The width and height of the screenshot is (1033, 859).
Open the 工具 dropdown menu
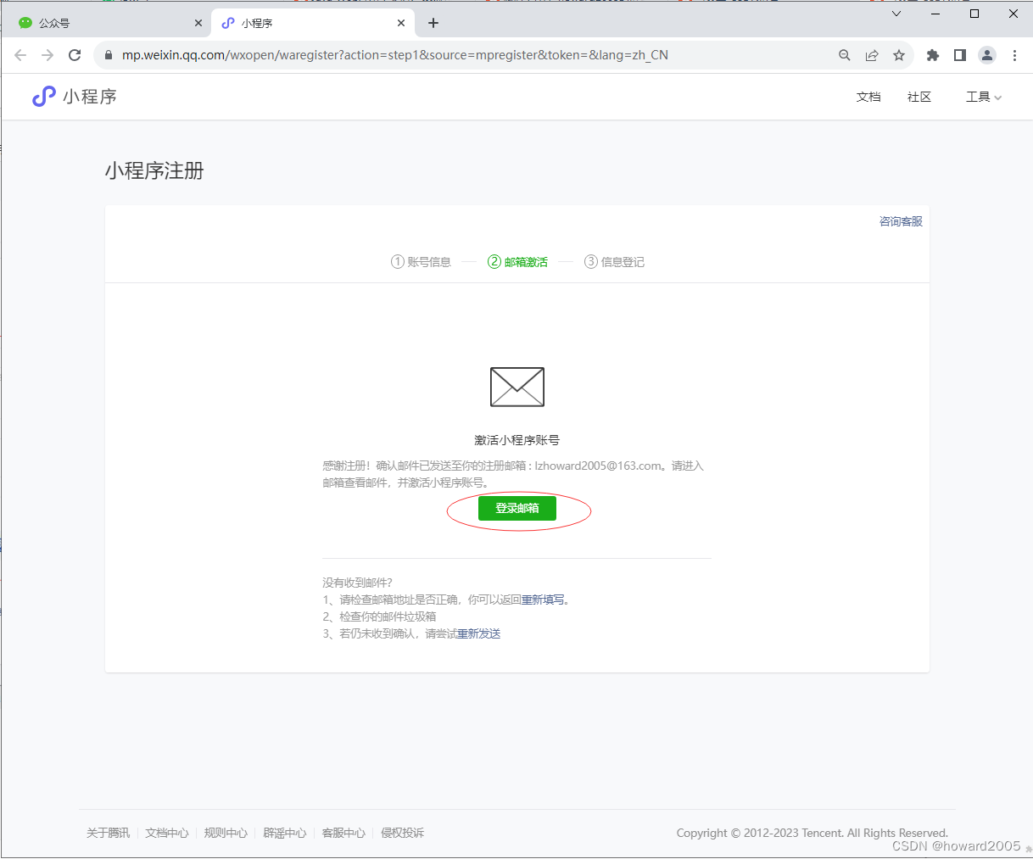982,96
